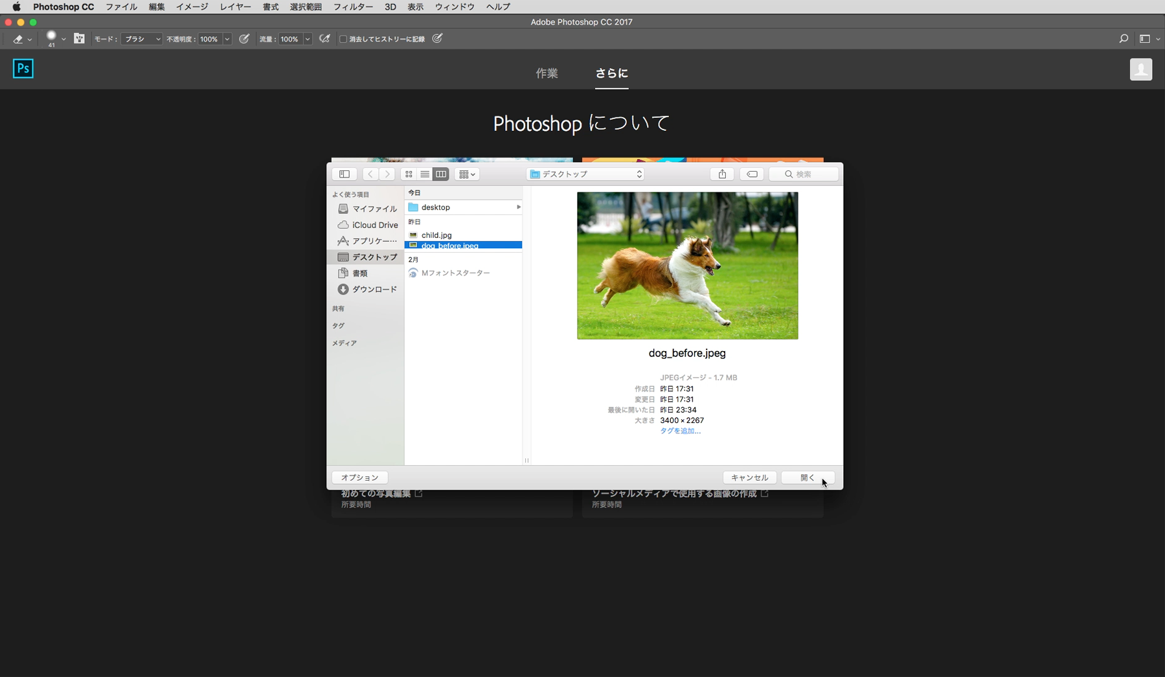
Task: Click the Photoshop Ps logo
Action: coord(23,69)
